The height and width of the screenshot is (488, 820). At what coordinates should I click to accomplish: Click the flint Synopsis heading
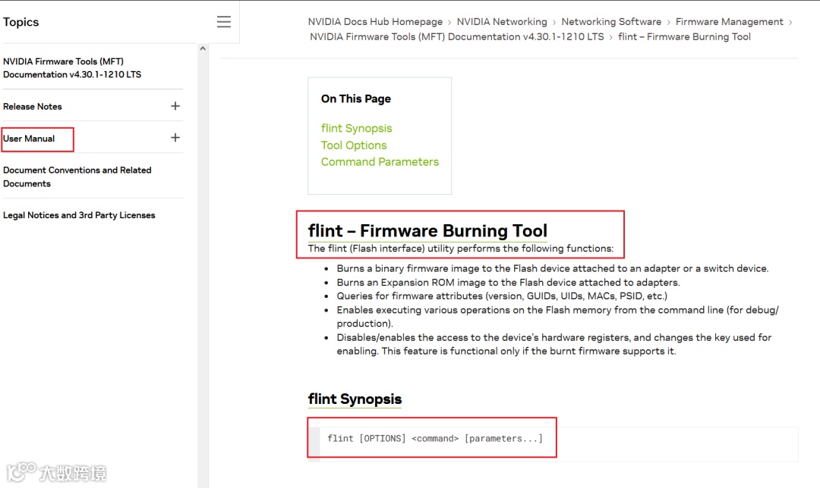click(355, 399)
